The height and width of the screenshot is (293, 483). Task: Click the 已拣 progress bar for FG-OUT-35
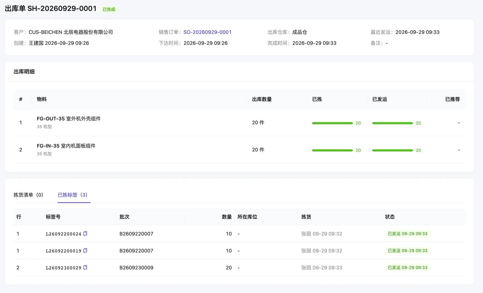pos(332,123)
